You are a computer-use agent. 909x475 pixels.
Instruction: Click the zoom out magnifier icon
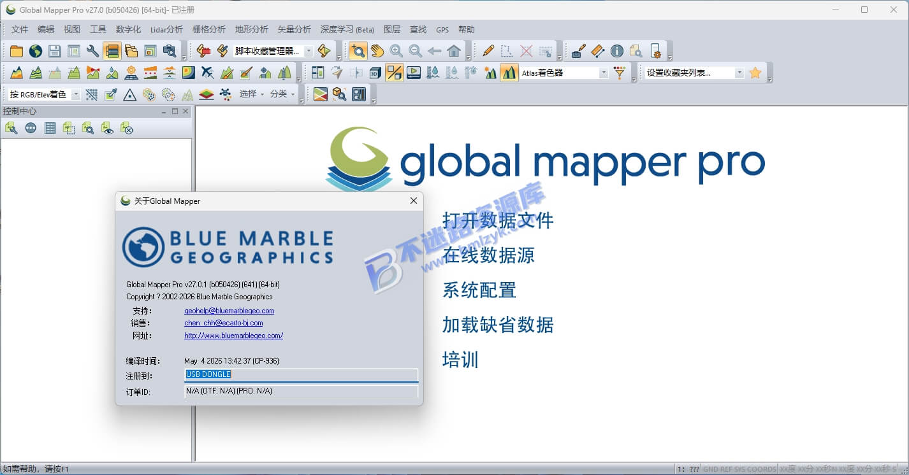[416, 51]
